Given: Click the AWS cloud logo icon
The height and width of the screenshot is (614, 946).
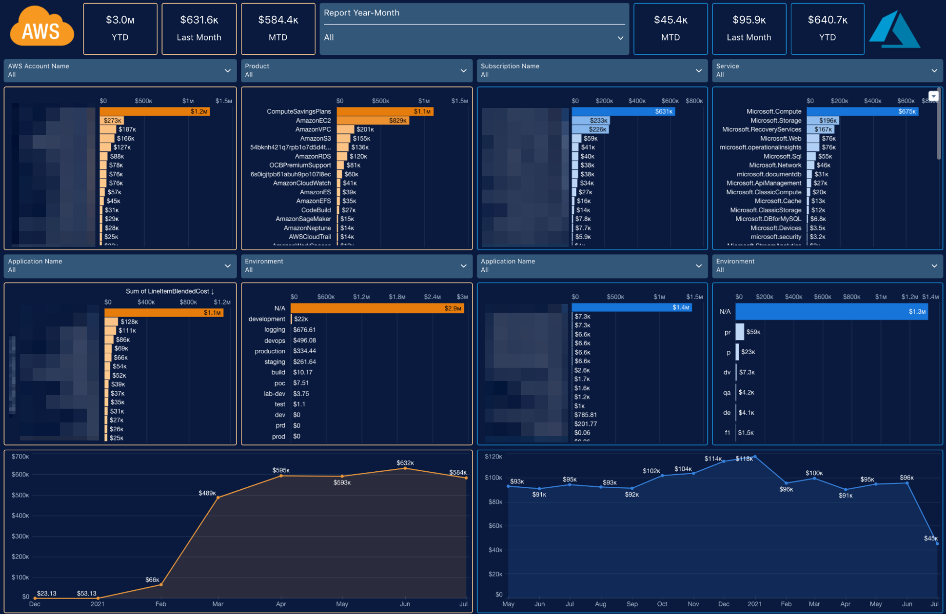Looking at the screenshot, I should click(41, 28).
